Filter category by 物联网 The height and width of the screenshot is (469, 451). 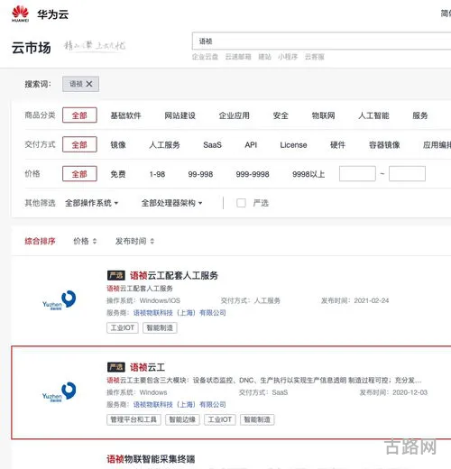(323, 115)
